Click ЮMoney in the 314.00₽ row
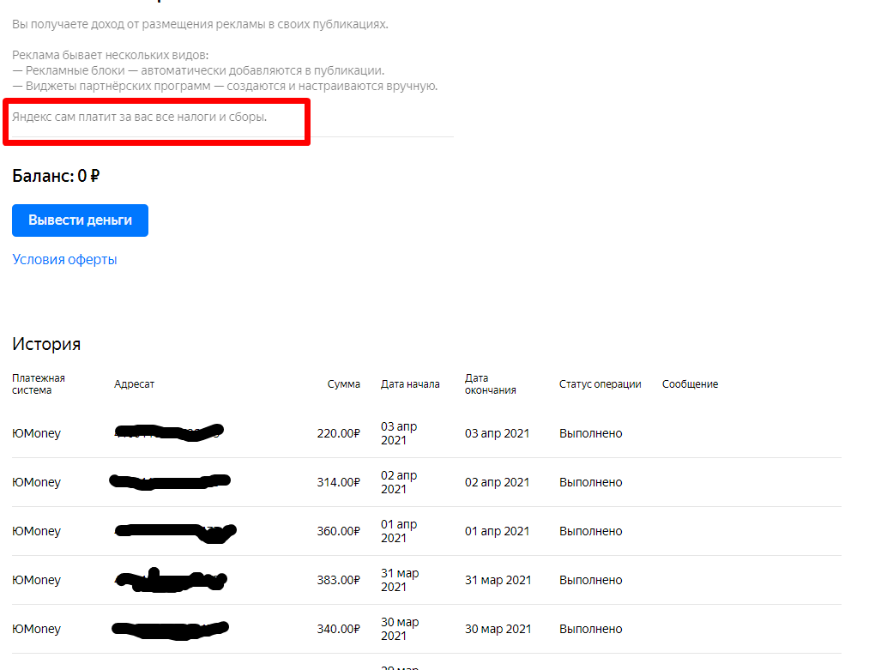 pyautogui.click(x=36, y=482)
